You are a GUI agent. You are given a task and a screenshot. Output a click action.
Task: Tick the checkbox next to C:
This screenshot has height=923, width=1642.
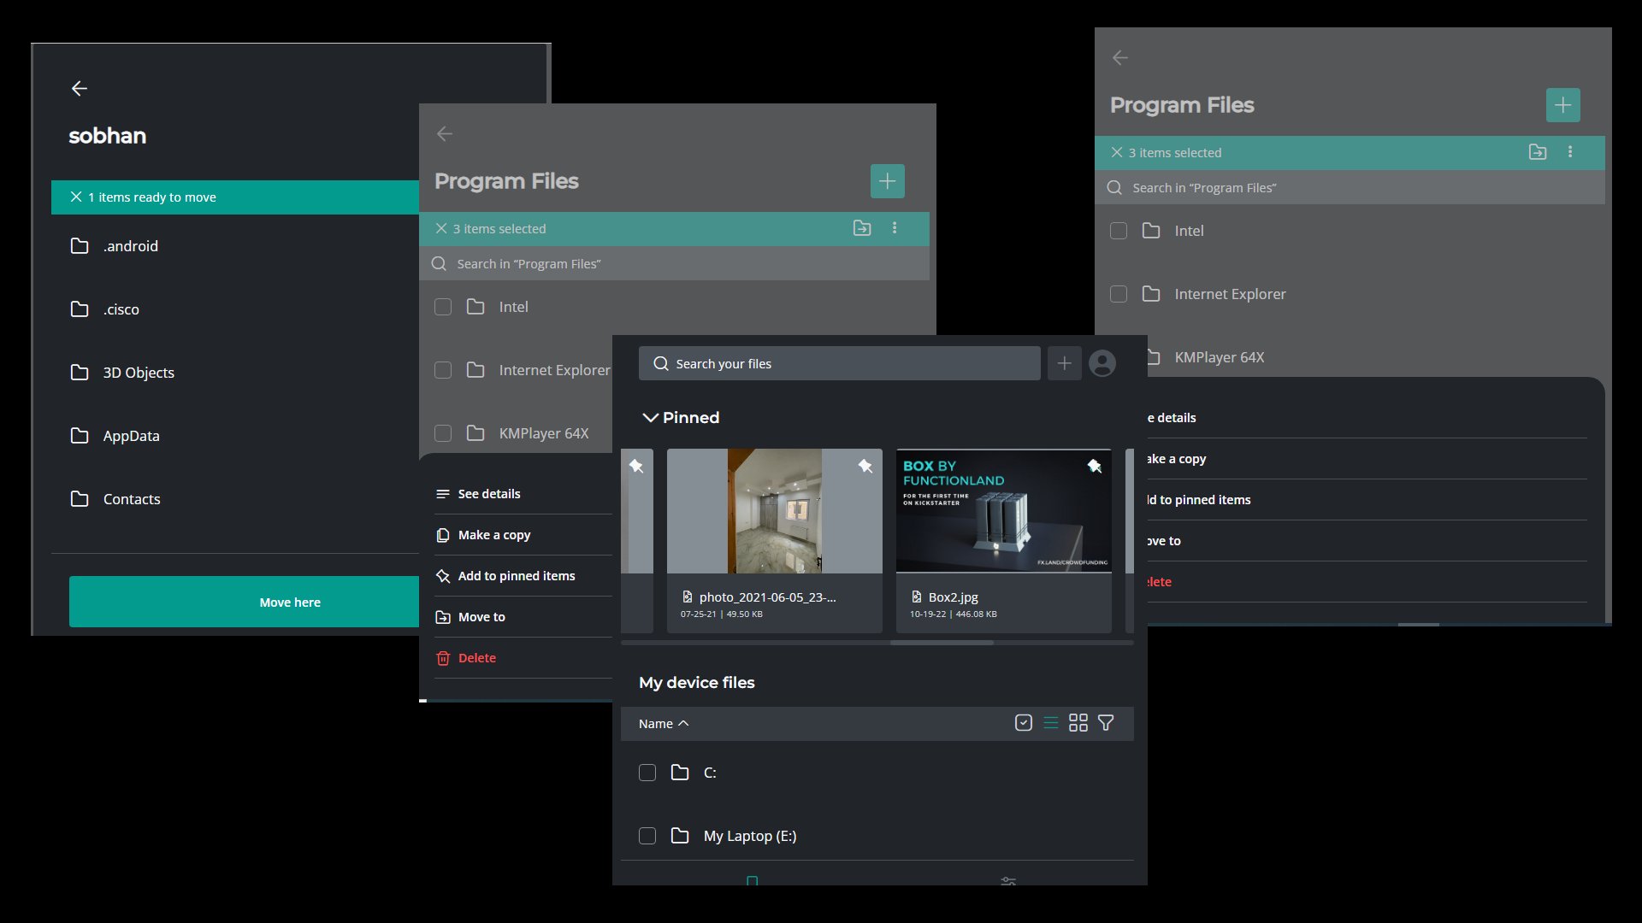click(x=647, y=773)
